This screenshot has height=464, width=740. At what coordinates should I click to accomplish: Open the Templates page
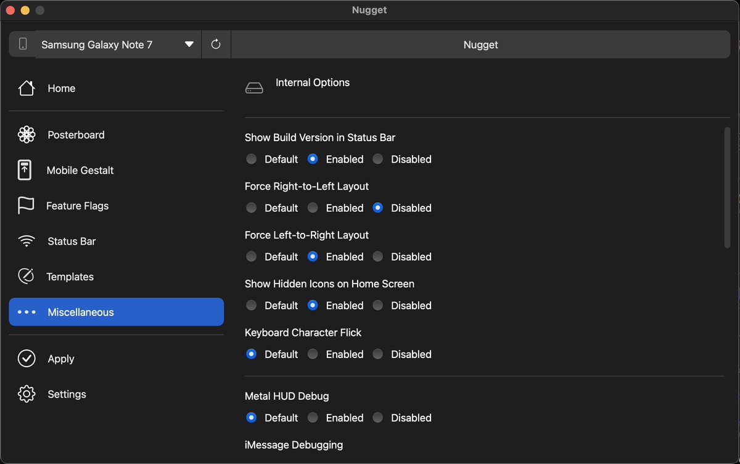tap(117, 277)
